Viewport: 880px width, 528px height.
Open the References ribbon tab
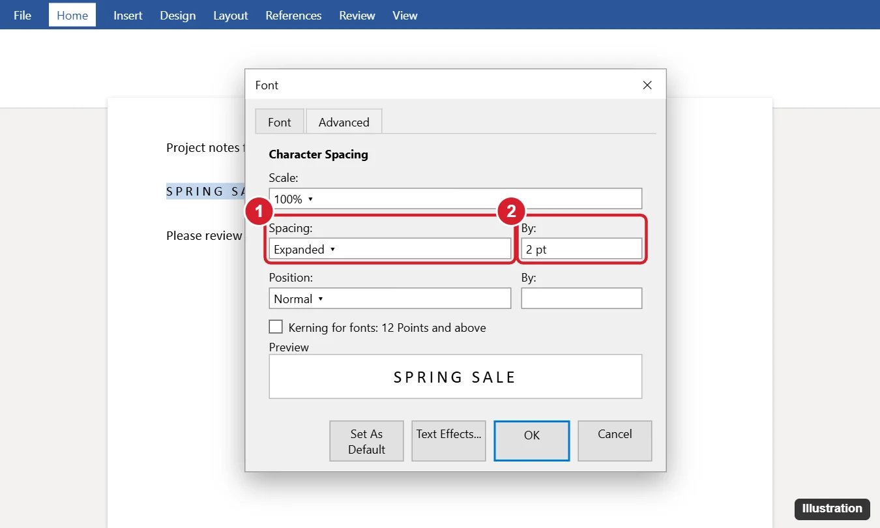293,15
